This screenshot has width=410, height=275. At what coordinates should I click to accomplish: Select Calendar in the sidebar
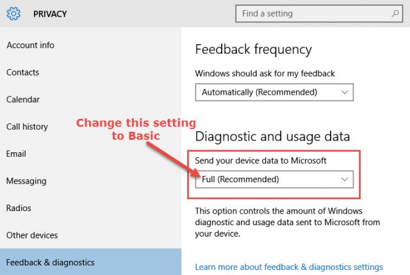tap(23, 99)
